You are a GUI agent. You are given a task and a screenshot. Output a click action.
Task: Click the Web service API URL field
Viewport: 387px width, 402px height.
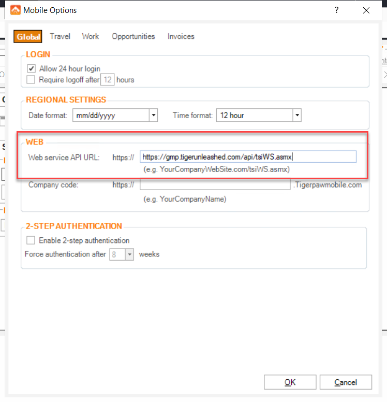248,156
